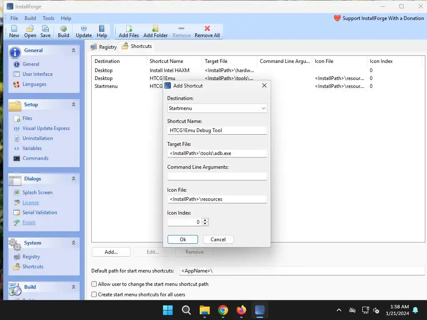Click the Open project toolbar icon
This screenshot has height=320, width=427.
coord(30,31)
